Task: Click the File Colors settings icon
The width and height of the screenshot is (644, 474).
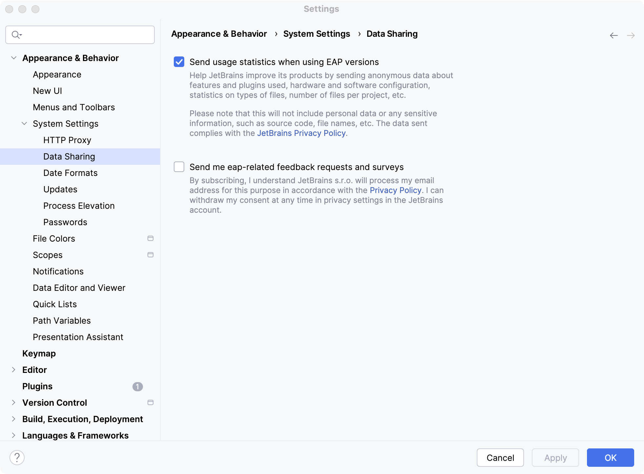Action: [151, 238]
